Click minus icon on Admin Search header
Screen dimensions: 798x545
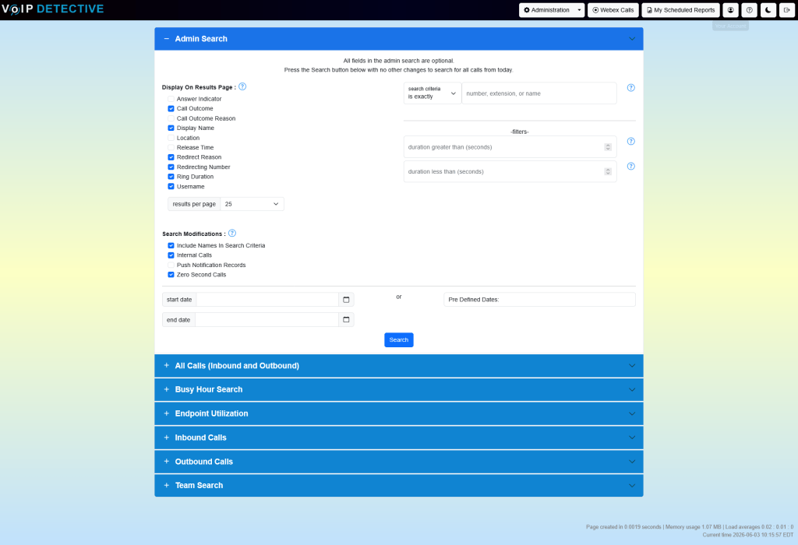(x=167, y=39)
